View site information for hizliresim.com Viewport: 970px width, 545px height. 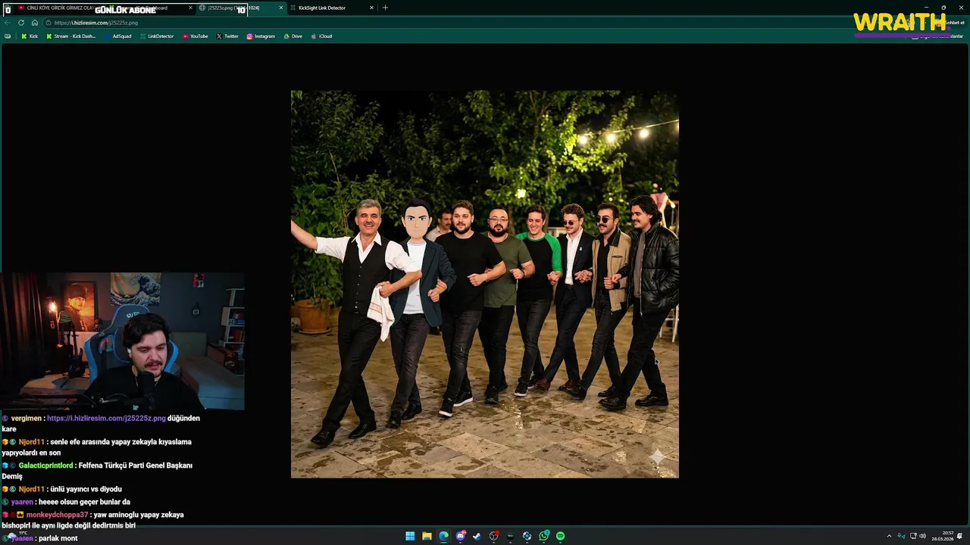click(x=48, y=23)
